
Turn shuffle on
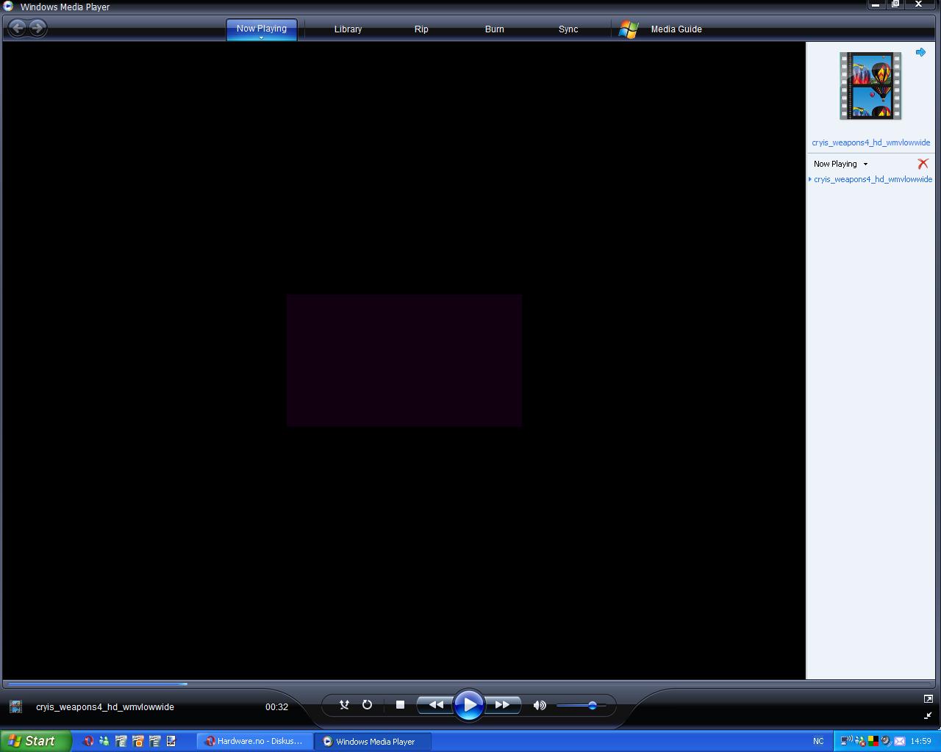pyautogui.click(x=343, y=705)
